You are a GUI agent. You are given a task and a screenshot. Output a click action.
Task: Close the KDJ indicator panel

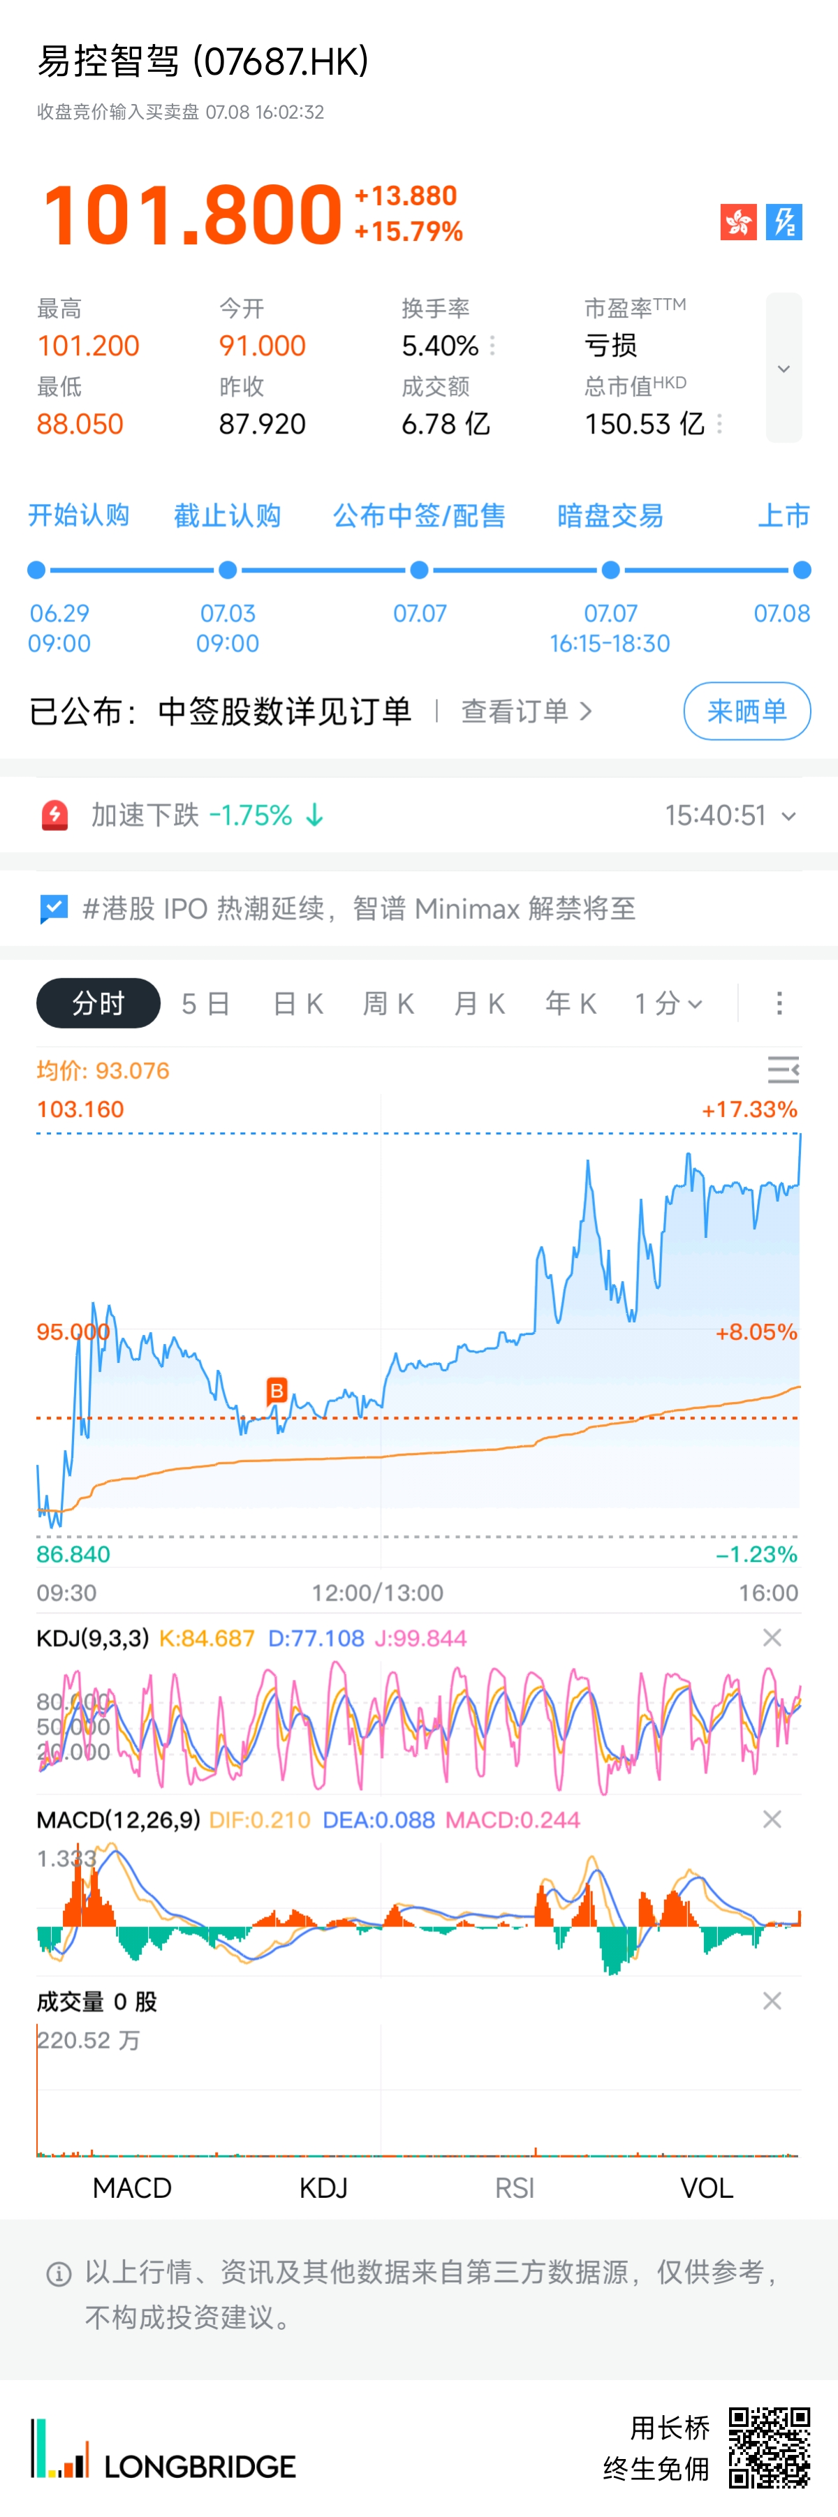pos(772,1637)
